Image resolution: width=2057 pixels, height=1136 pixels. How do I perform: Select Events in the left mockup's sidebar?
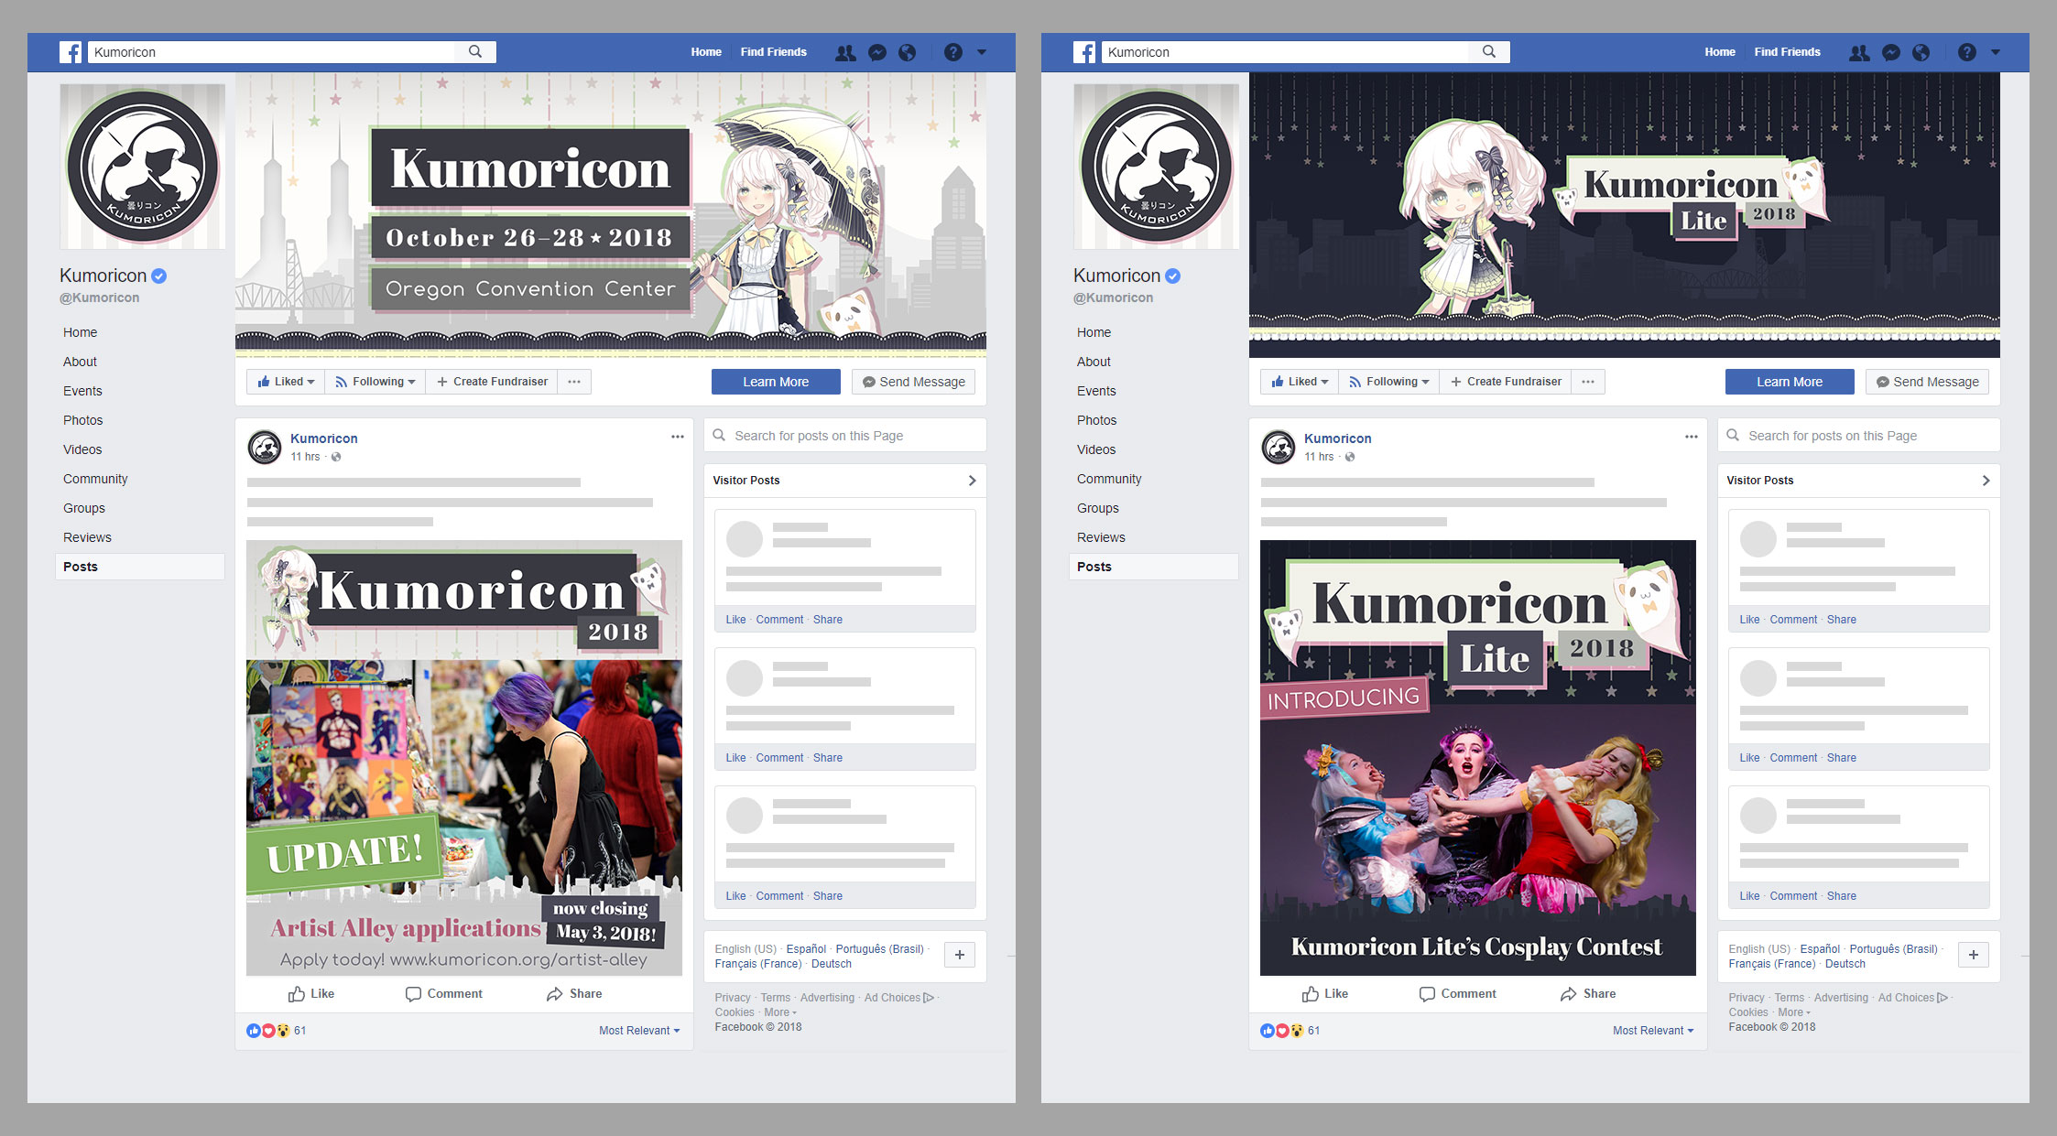point(82,391)
